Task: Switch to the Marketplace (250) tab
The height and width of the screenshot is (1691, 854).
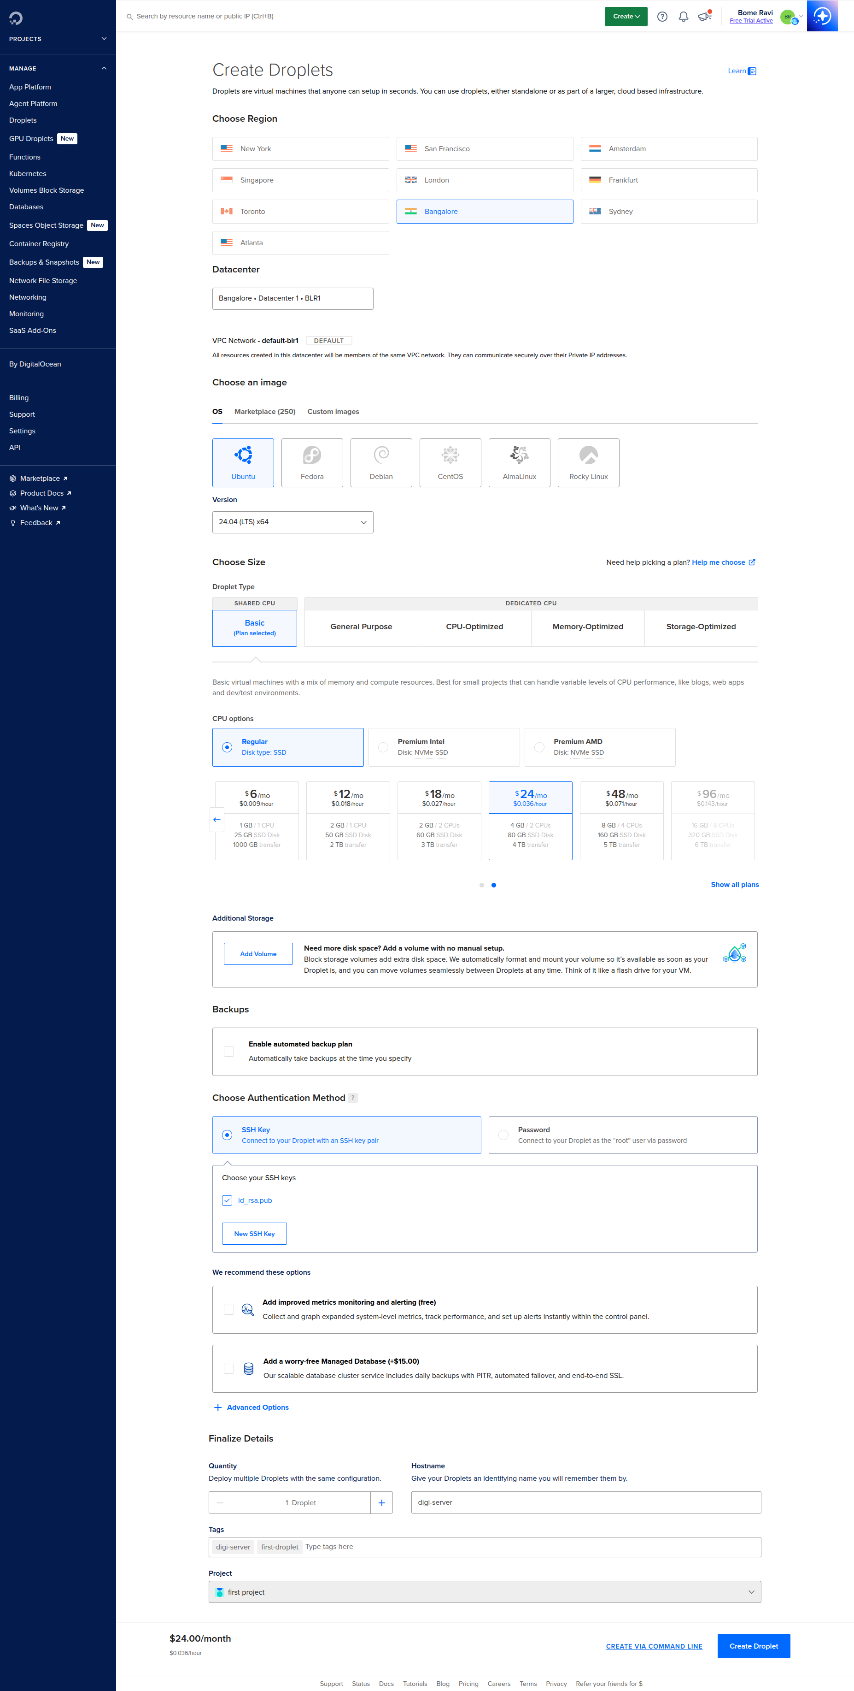Action: [x=265, y=412]
